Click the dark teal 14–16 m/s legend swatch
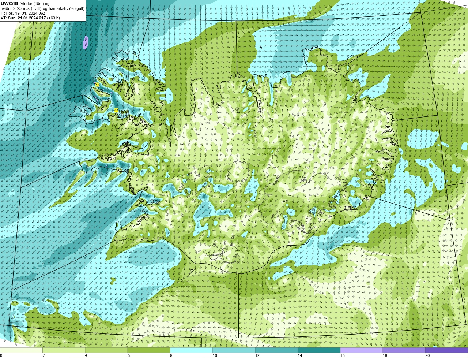 (x=319, y=350)
